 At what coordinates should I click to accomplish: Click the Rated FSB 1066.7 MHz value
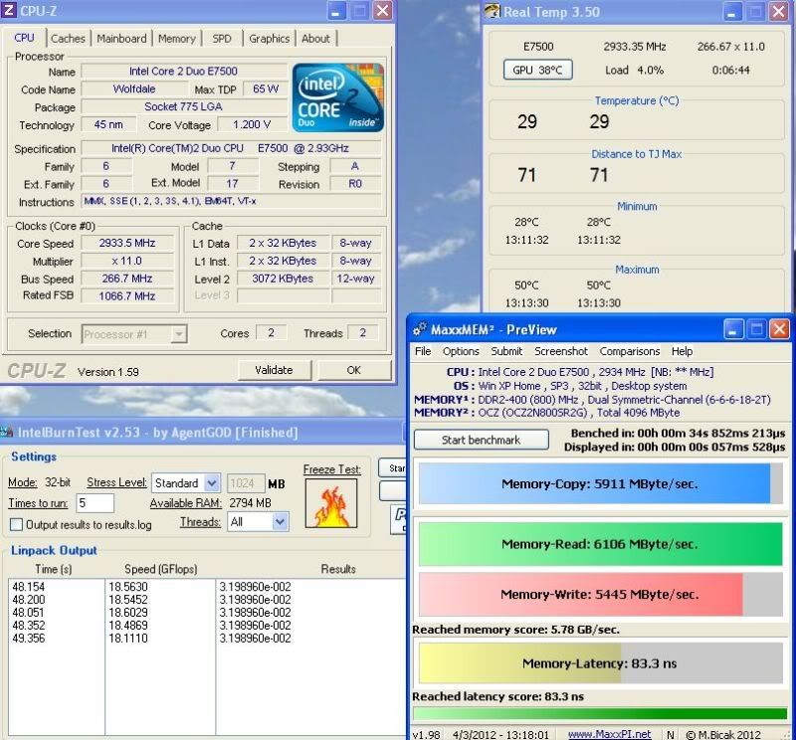tap(127, 295)
